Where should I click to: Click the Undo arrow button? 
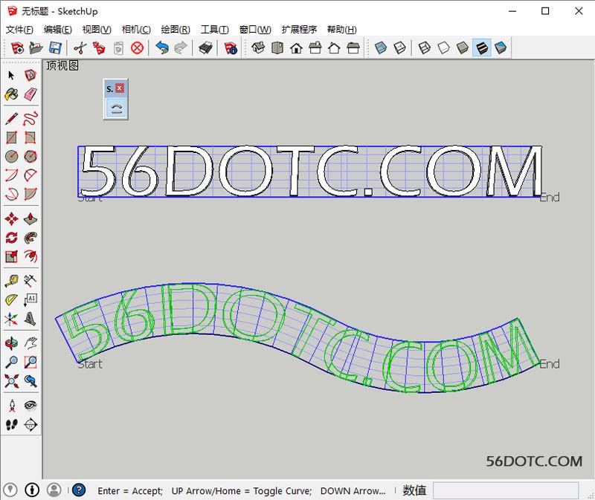[161, 48]
